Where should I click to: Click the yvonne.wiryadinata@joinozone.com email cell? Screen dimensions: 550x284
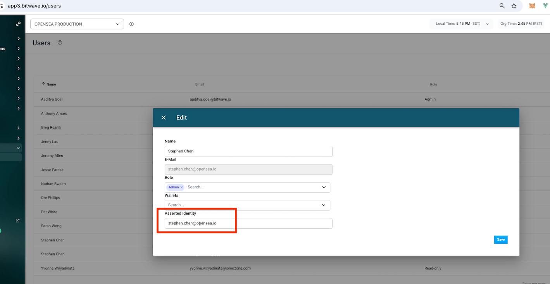pyautogui.click(x=220, y=268)
